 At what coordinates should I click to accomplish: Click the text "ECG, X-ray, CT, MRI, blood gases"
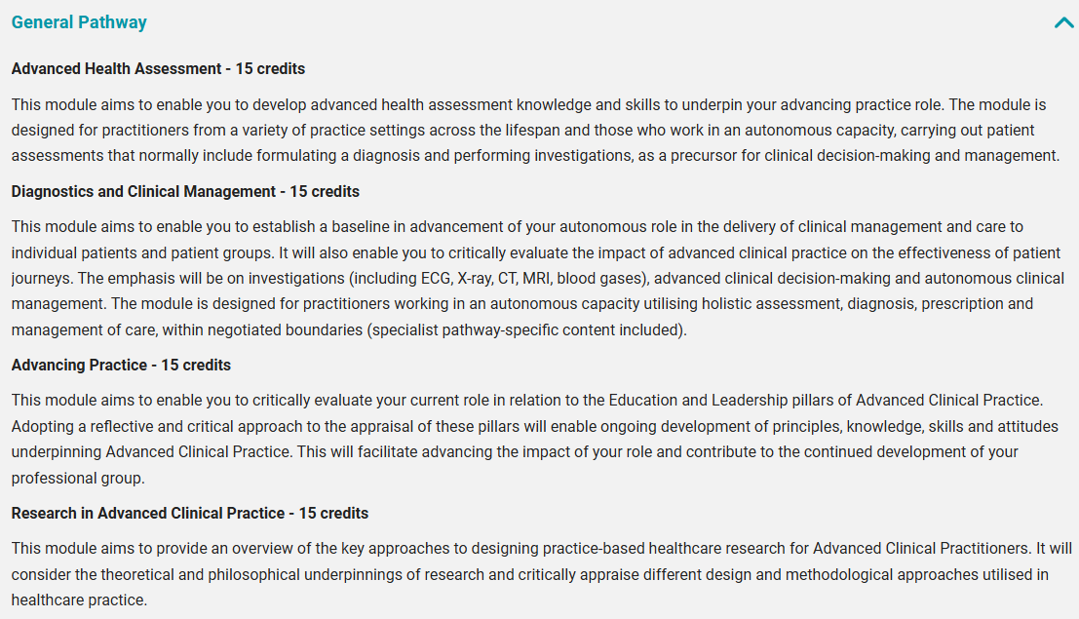552,279
